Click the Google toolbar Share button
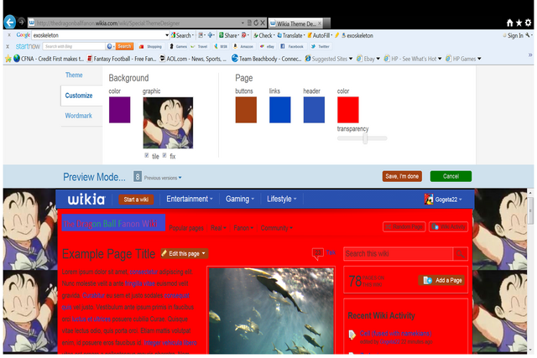The image size is (537, 358). pyautogui.click(x=229, y=35)
